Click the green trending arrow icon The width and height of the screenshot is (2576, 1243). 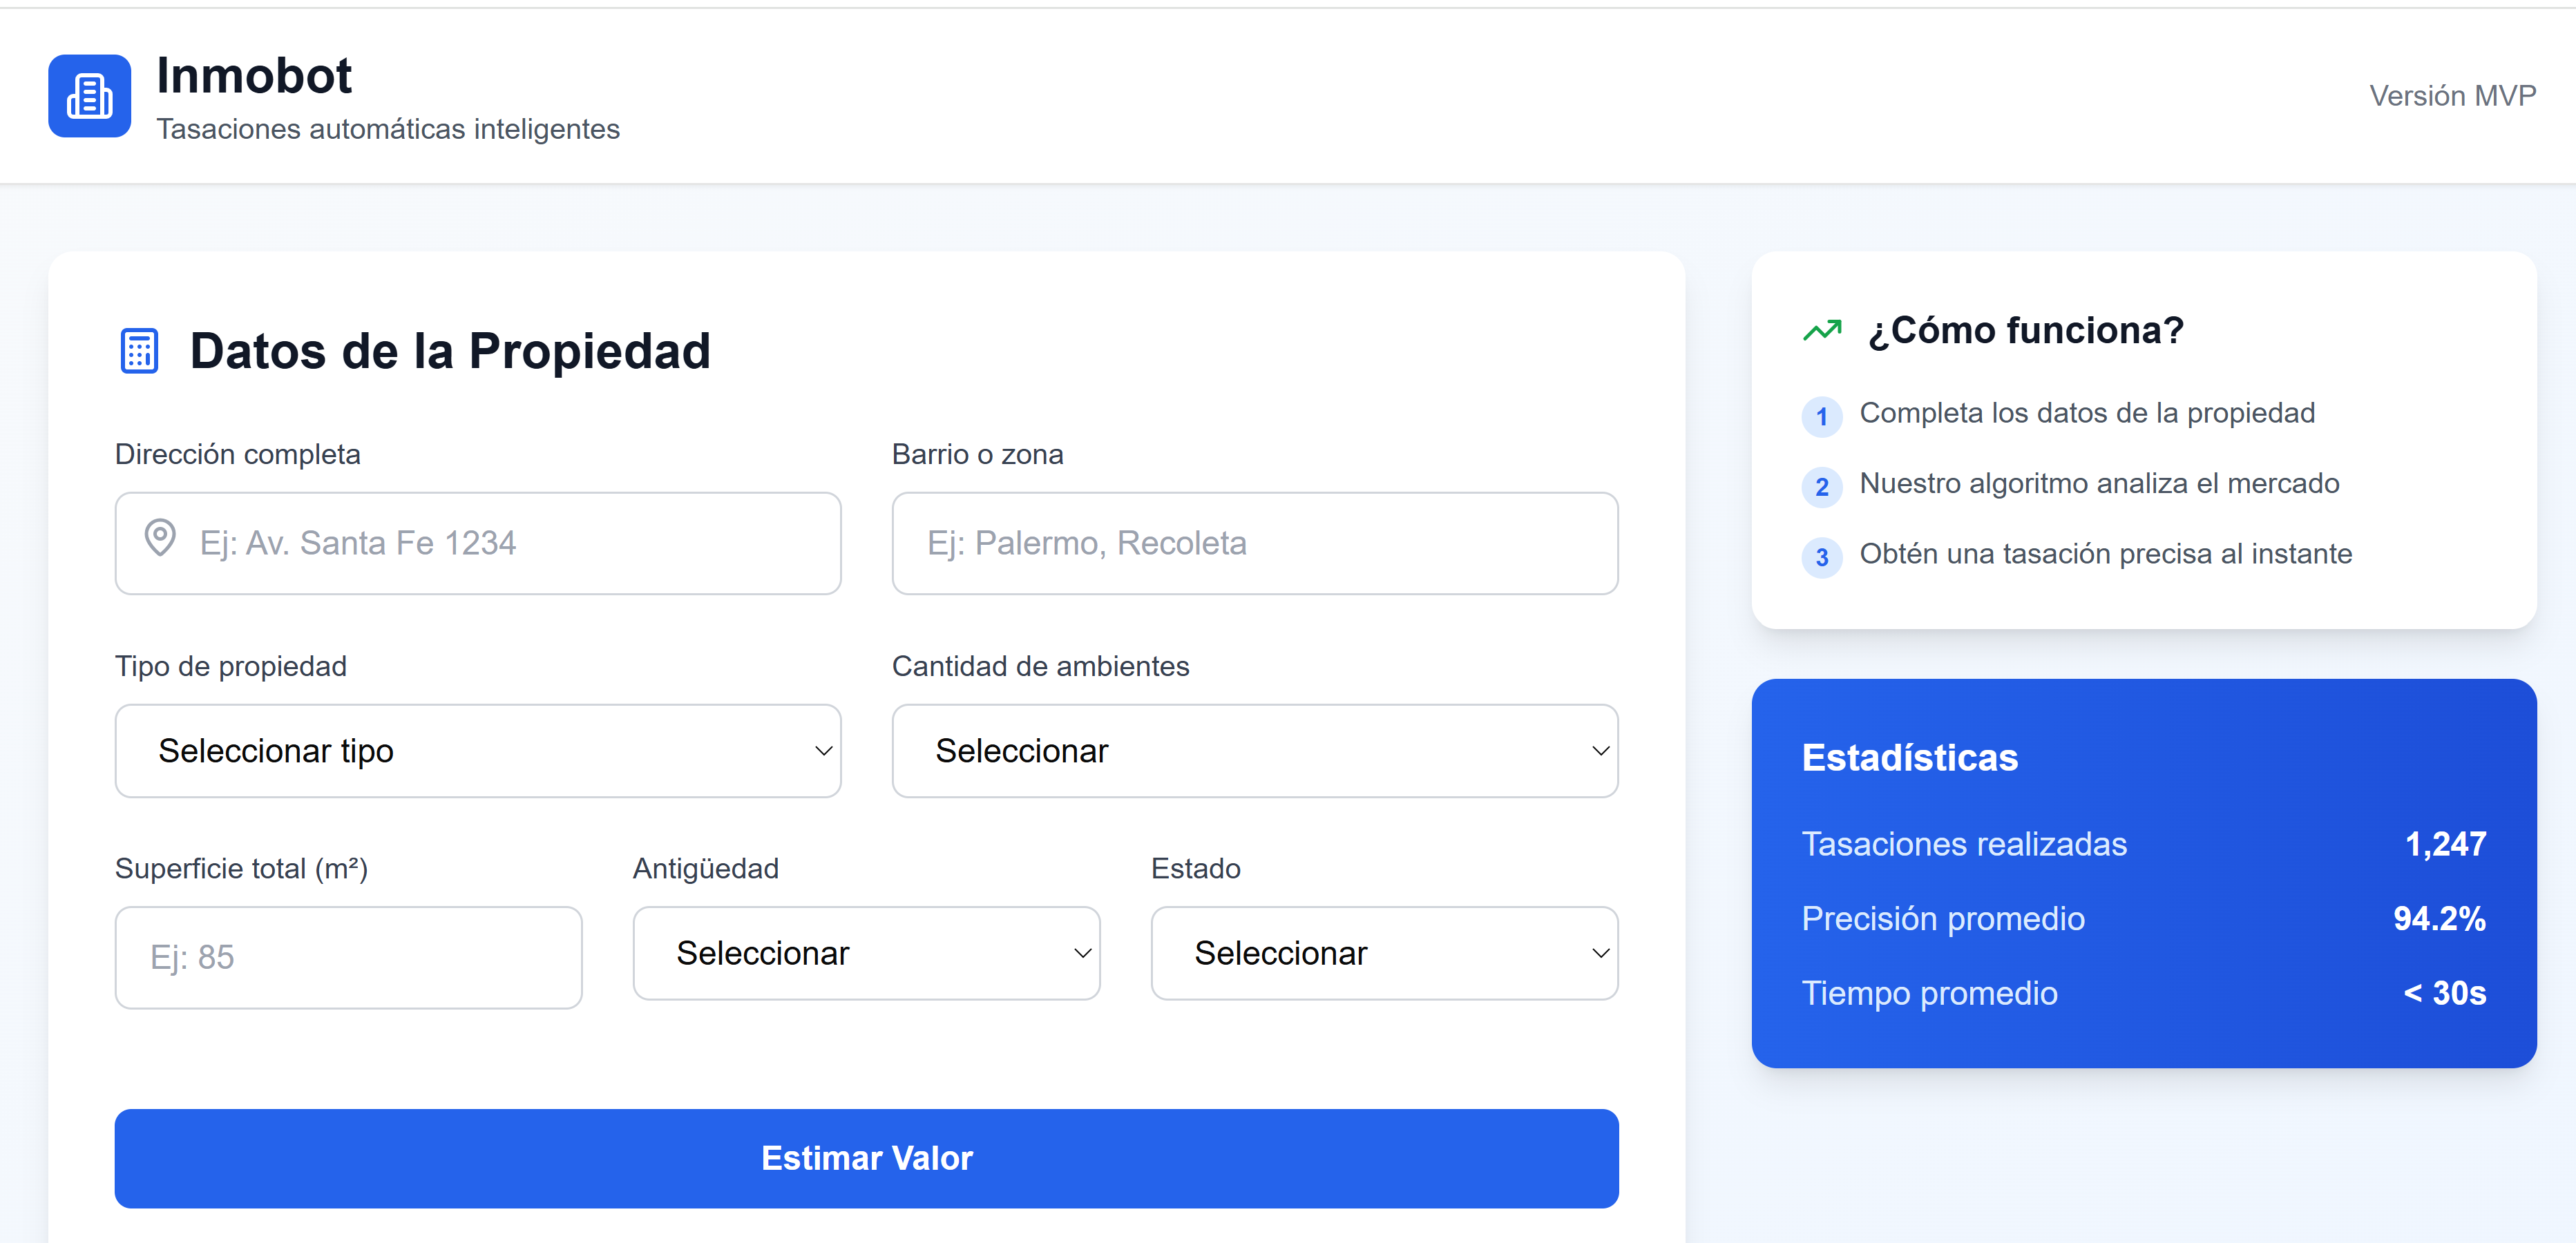[1821, 330]
